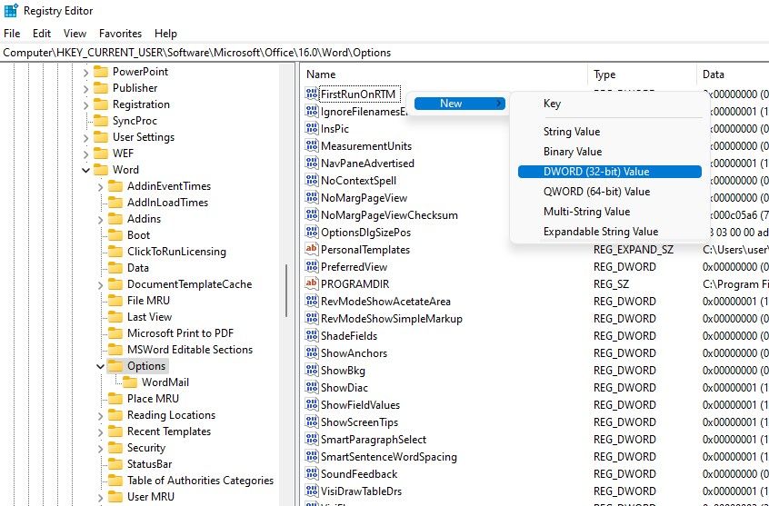The width and height of the screenshot is (769, 506).
Task: Click the StatusBar folder icon
Action: [x=115, y=464]
